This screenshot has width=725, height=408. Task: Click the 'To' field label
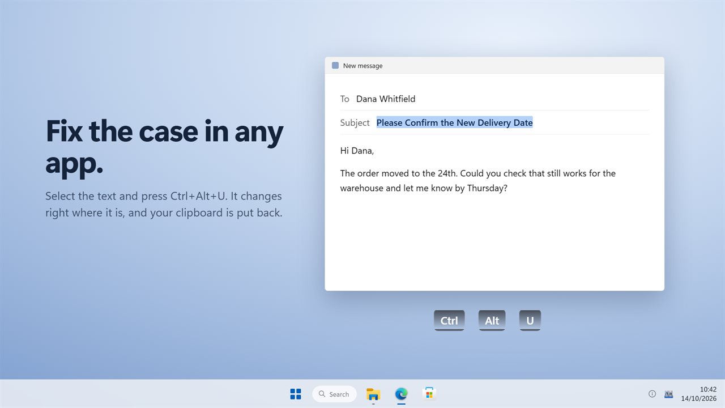[345, 99]
